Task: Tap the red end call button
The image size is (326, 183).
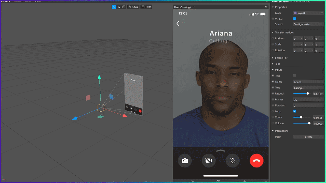Action: click(256, 161)
